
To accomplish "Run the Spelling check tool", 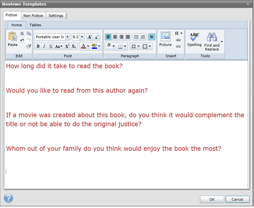I will tap(194, 39).
